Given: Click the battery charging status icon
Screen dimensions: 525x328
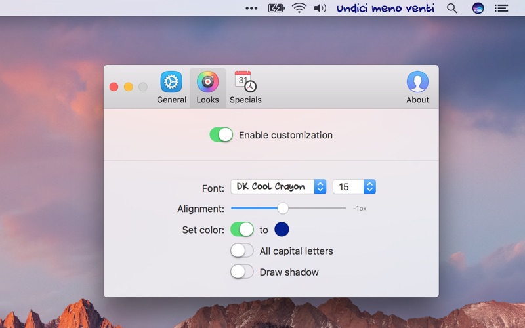Looking at the screenshot, I should [276, 9].
